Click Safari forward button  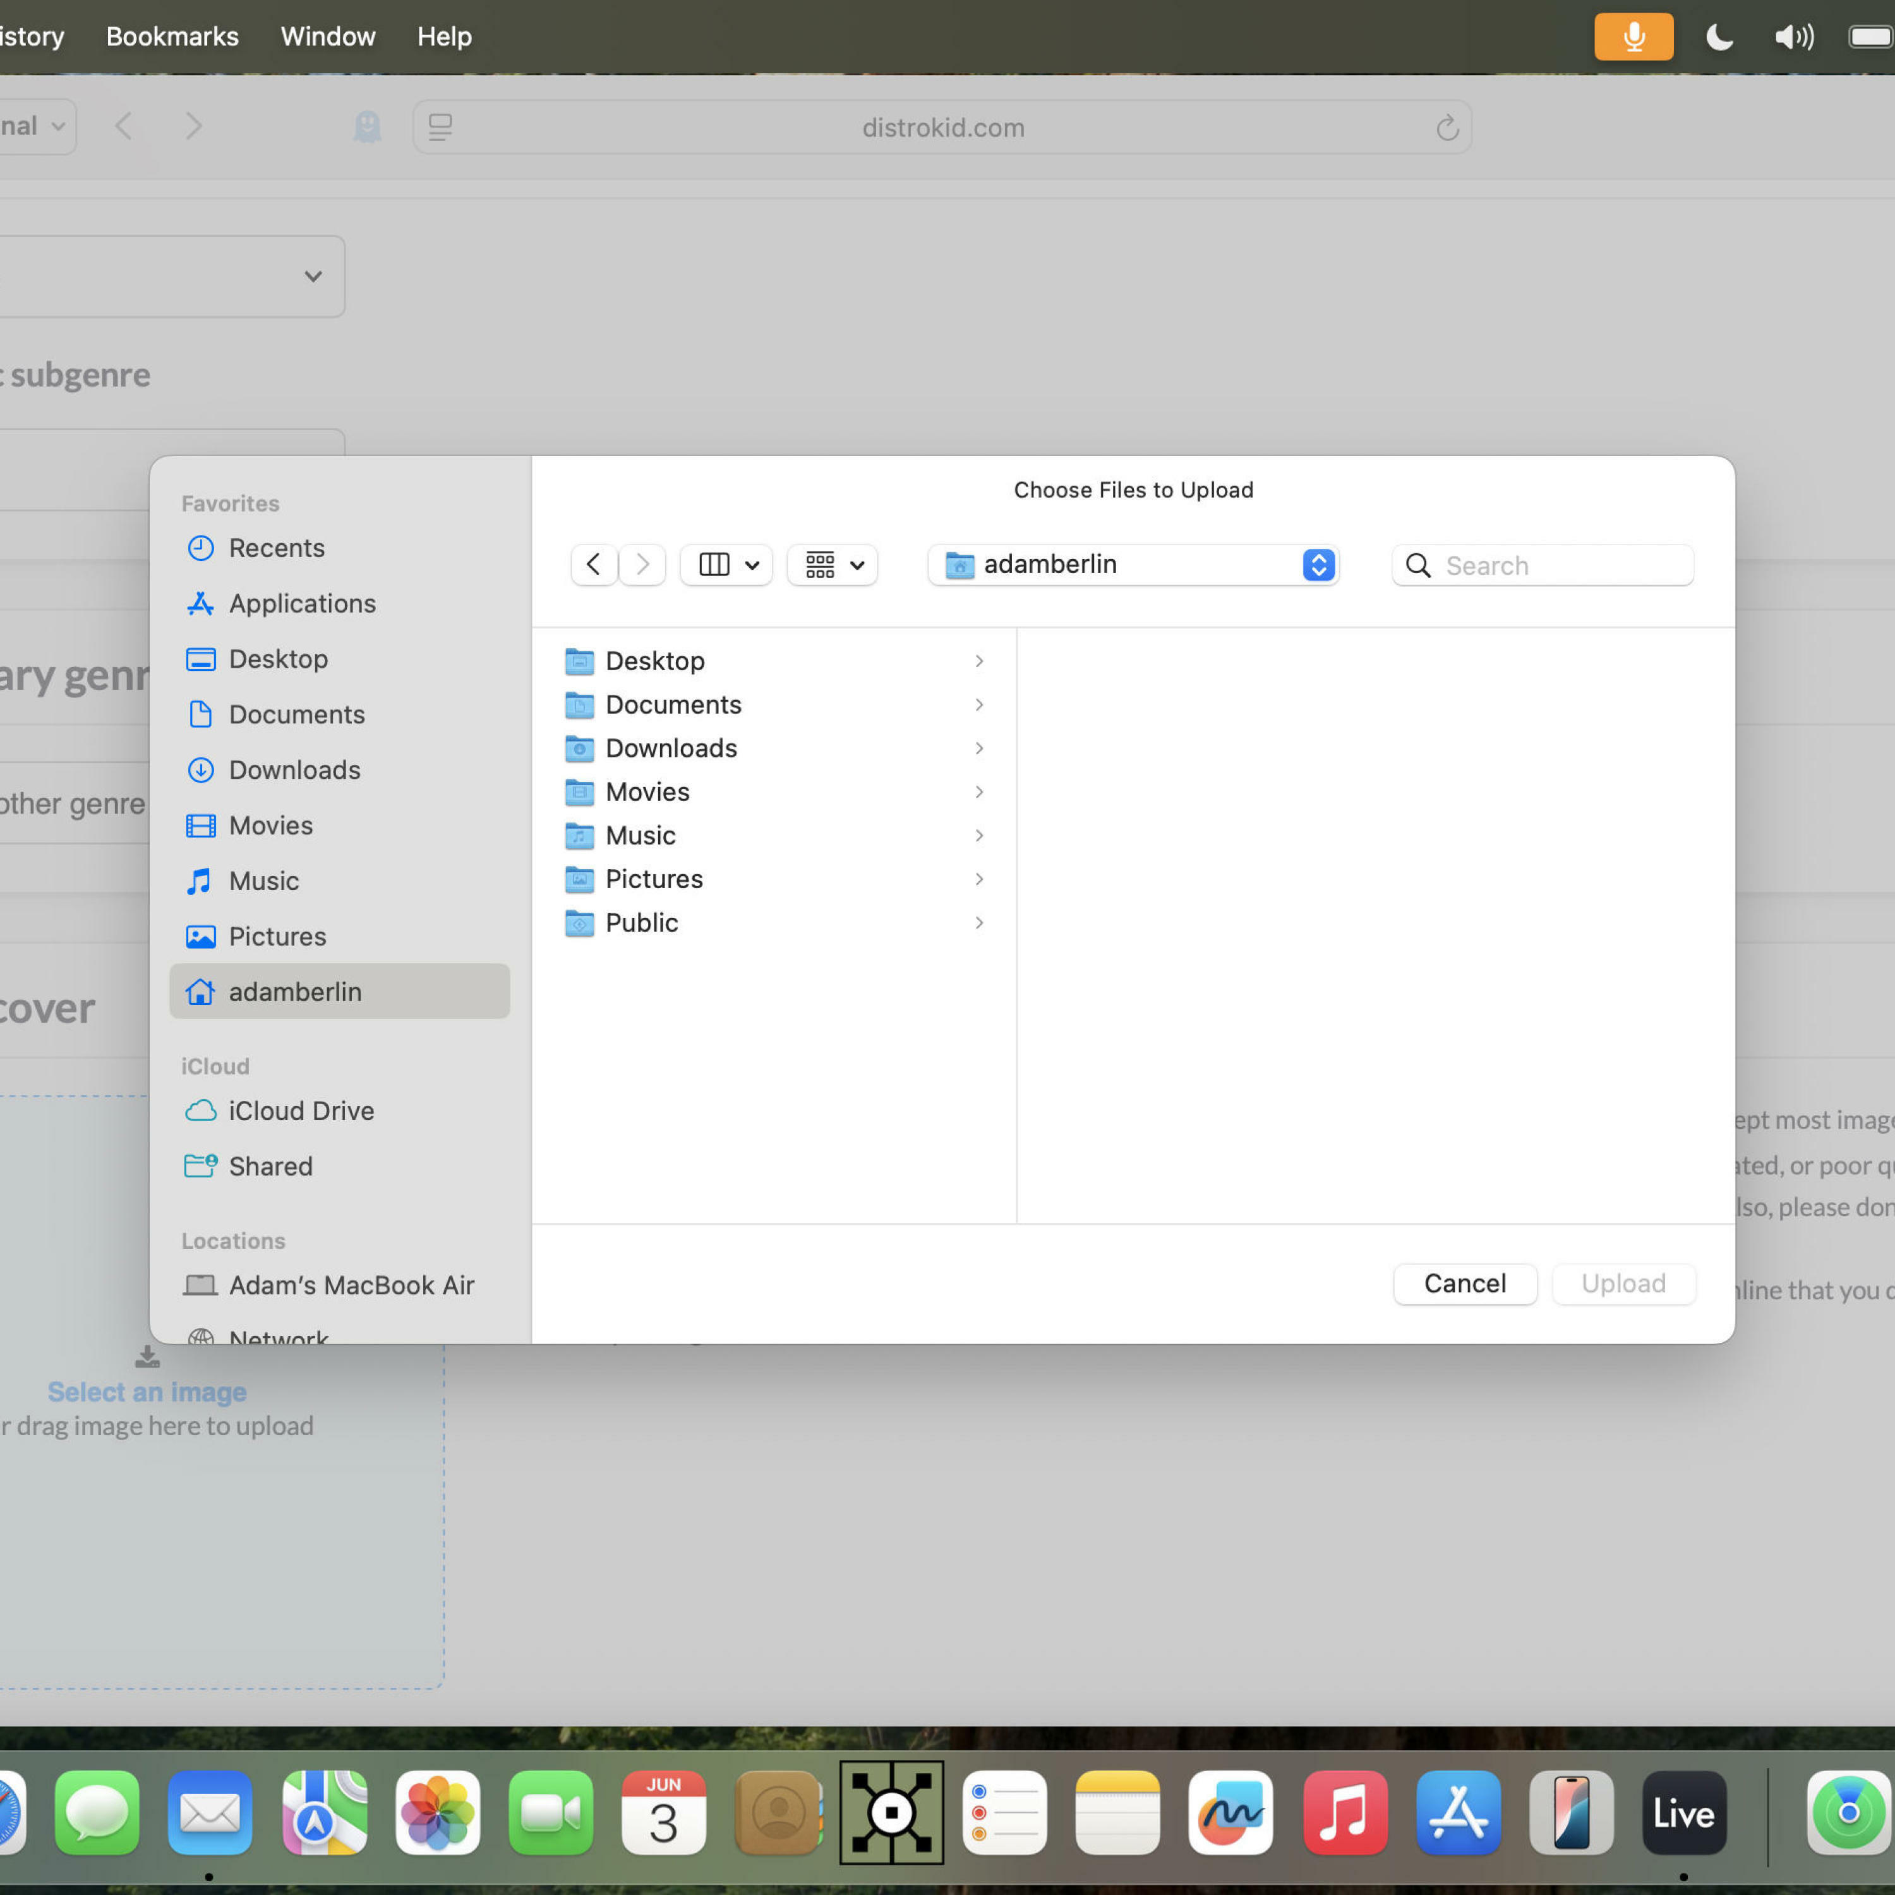click(x=193, y=126)
